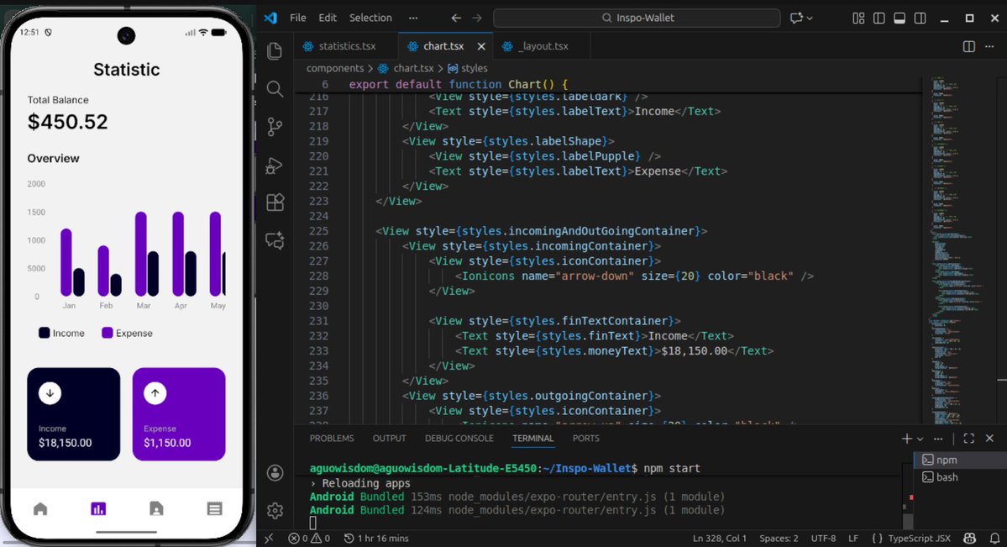Click the 1 hr 16 mins status item
This screenshot has width=1007, height=547.
tap(376, 539)
